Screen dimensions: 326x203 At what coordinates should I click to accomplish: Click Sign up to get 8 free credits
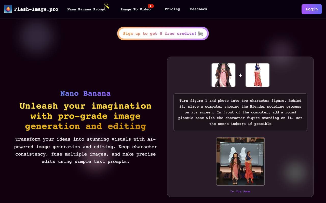163,33
